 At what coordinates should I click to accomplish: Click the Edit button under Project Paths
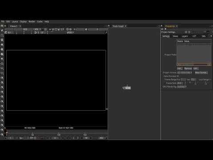pyautogui.click(x=196, y=68)
